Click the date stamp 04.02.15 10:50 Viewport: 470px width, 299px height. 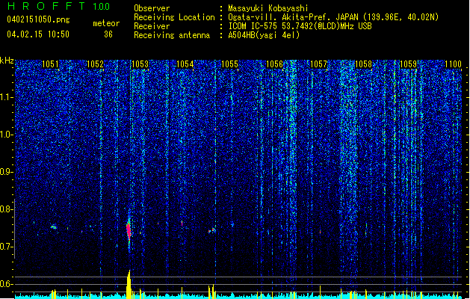pyautogui.click(x=38, y=34)
